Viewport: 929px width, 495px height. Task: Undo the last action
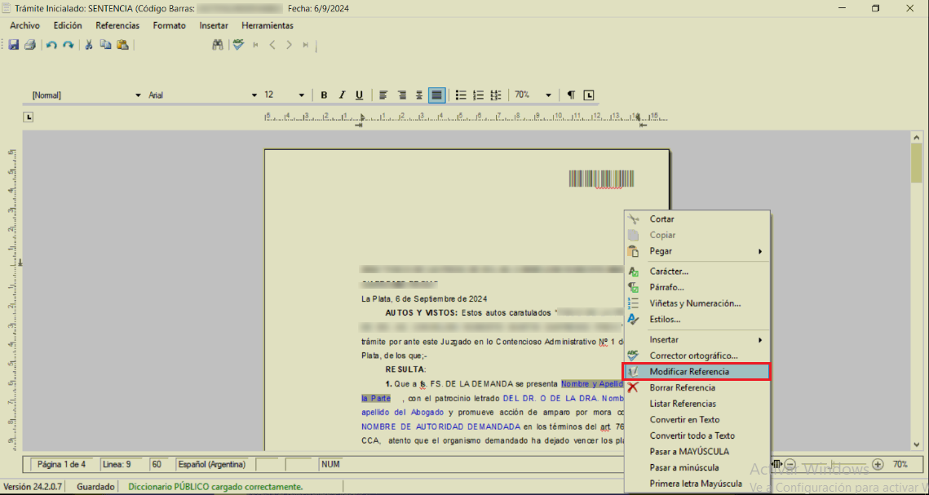click(51, 44)
